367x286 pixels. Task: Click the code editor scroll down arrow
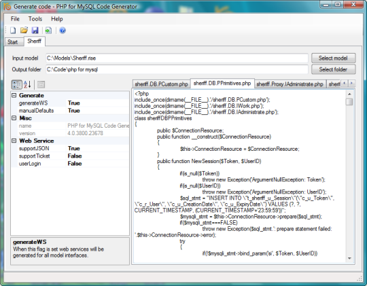(x=349, y=258)
